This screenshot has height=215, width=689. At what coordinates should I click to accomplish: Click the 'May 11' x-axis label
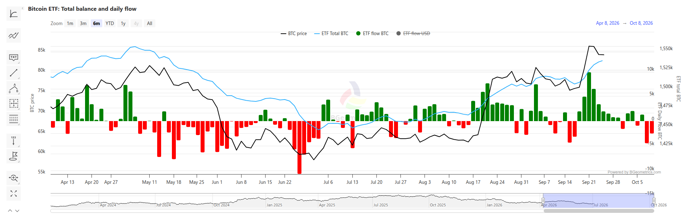coord(150,182)
